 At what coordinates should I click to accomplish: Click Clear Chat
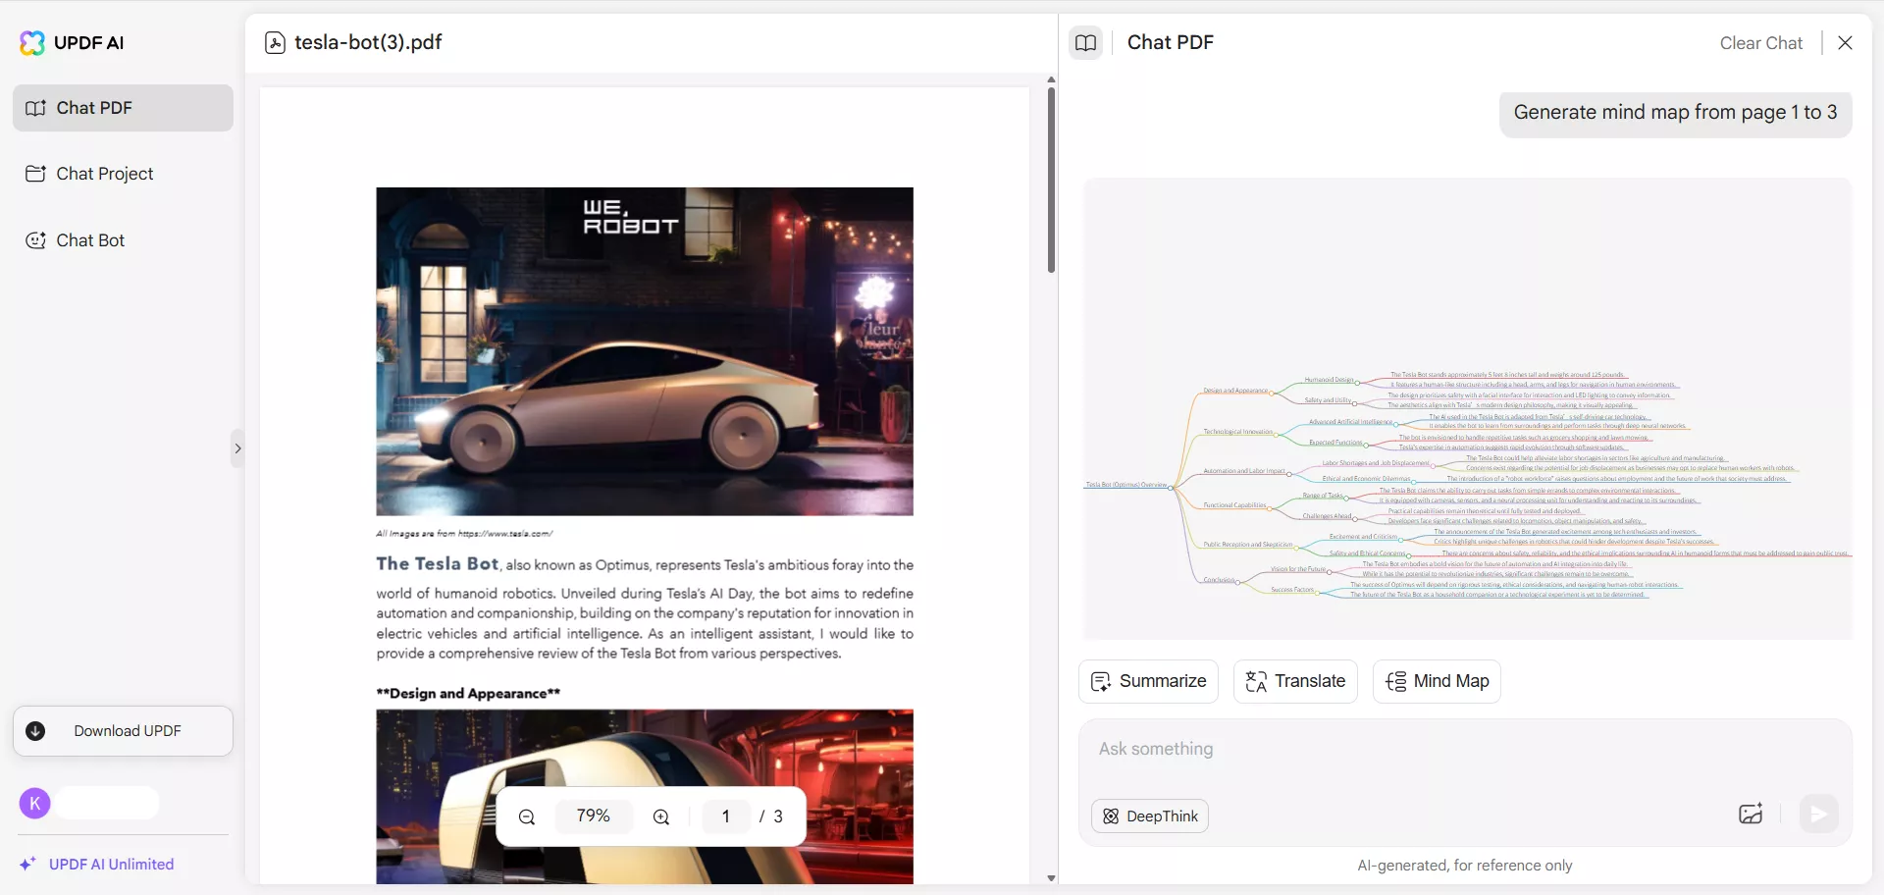[x=1761, y=43]
